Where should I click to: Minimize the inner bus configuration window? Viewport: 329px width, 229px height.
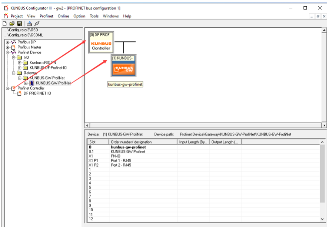tap(312, 16)
